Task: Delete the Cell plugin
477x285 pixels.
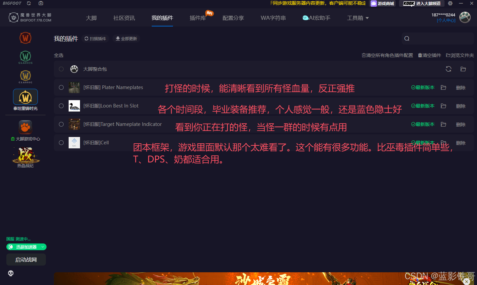Action: [x=461, y=143]
